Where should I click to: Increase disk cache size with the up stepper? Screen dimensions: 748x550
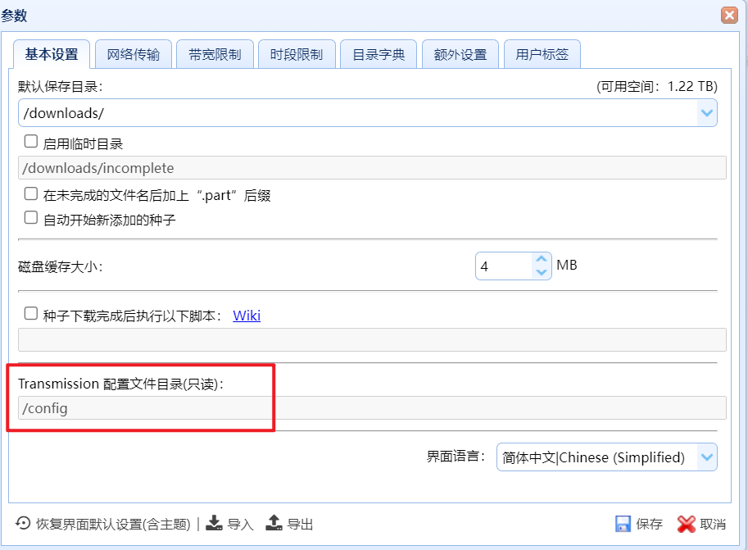(542, 258)
